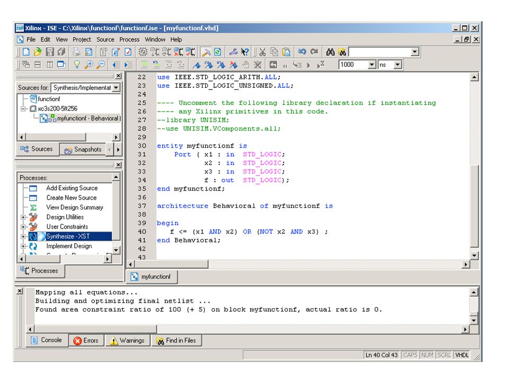This screenshot has height=381, width=508.
Task: Select Create New Source process
Action: [x=71, y=198]
